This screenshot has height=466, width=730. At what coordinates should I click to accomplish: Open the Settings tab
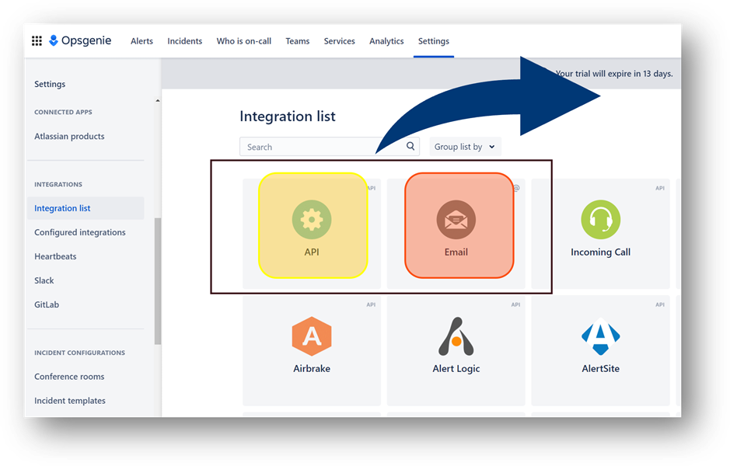(x=434, y=41)
